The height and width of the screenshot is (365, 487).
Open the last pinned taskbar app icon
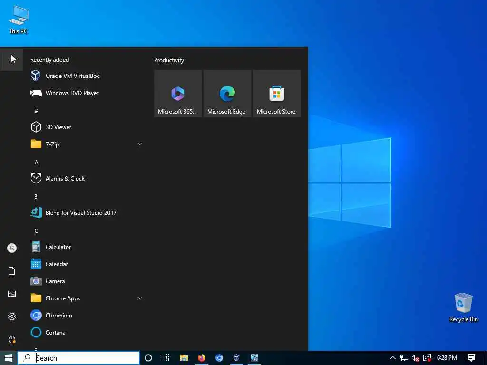254,358
